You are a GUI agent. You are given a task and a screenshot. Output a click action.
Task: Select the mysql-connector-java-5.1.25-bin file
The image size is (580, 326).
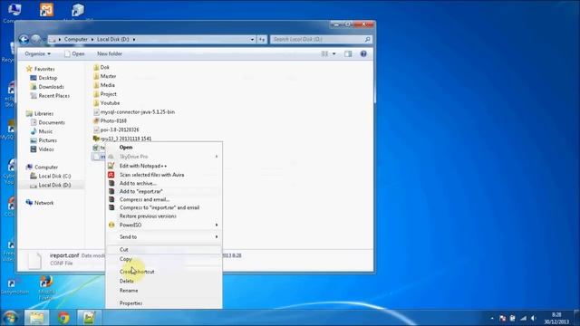tap(137, 112)
